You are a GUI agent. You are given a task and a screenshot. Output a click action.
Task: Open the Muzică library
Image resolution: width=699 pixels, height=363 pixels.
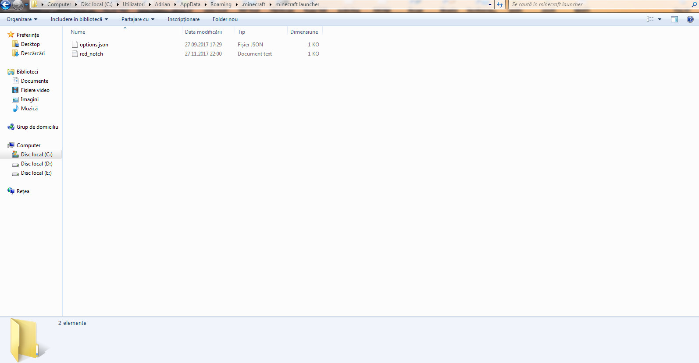[29, 109]
